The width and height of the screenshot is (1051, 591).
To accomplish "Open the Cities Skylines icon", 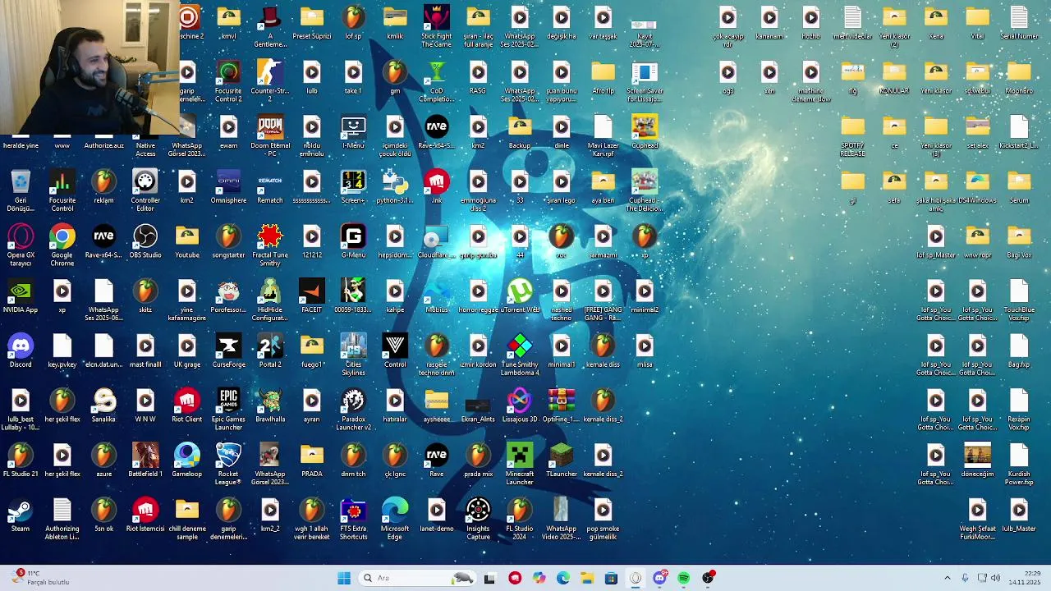I will pyautogui.click(x=353, y=355).
